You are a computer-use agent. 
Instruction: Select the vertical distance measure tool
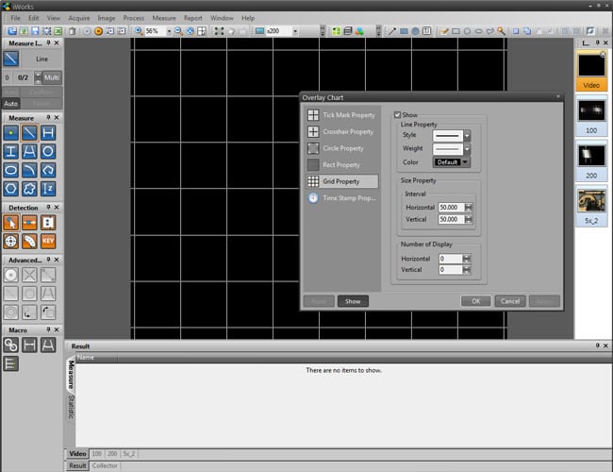coord(11,151)
